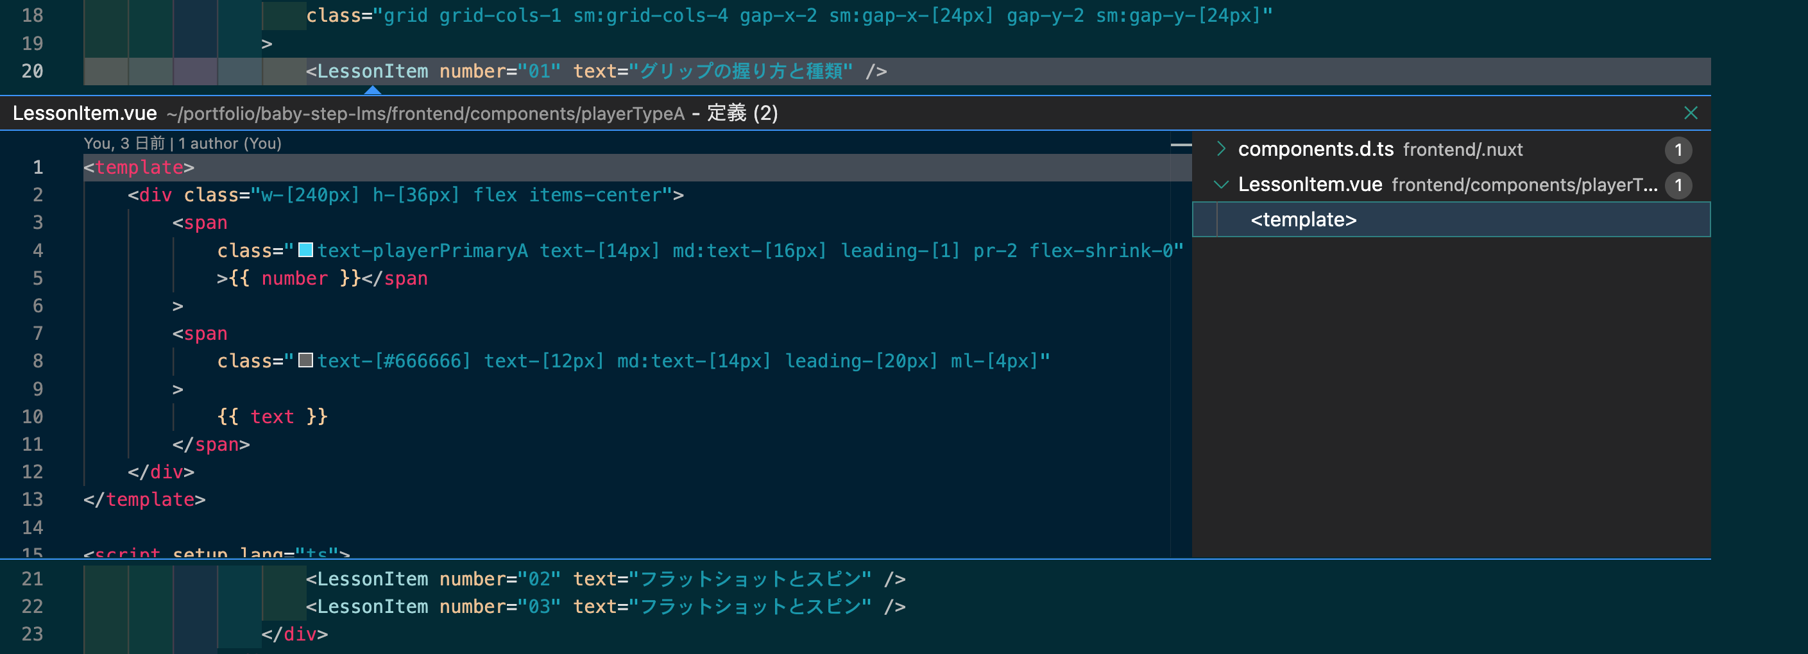Viewport: 1808px width, 654px height.
Task: Click LessonItem.vue title in the peek header
Action: click(85, 112)
